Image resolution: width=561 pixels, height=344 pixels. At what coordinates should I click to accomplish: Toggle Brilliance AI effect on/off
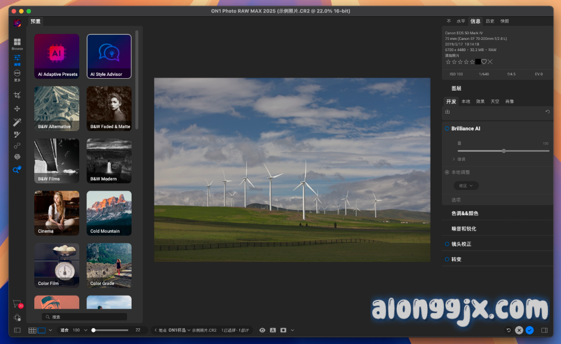pos(447,129)
